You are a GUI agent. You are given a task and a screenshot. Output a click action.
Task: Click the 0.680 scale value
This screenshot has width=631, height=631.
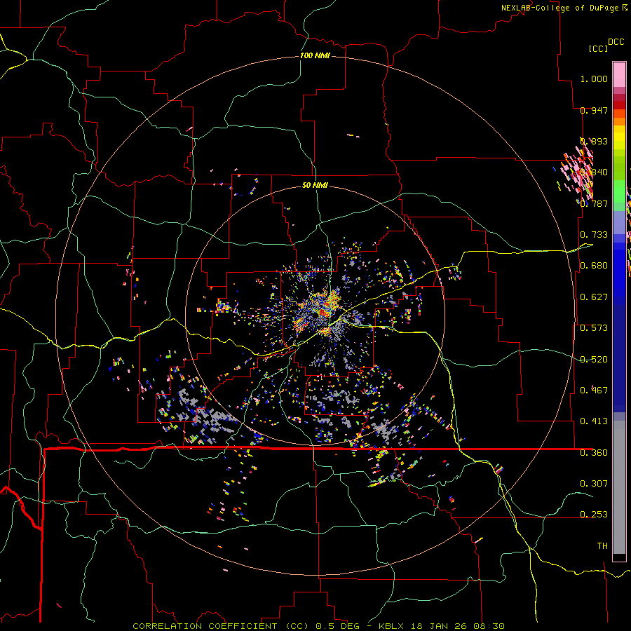click(x=594, y=266)
